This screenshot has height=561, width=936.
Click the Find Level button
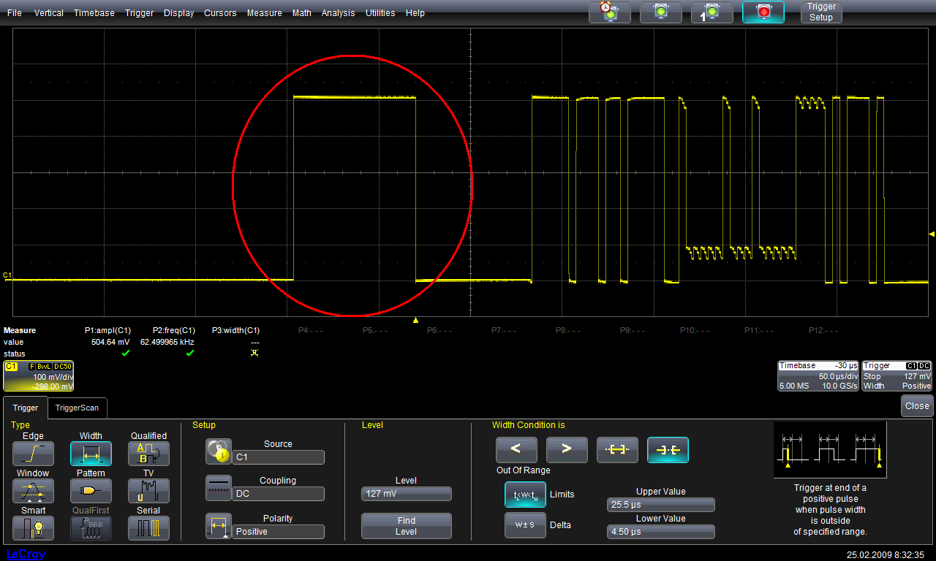(406, 526)
